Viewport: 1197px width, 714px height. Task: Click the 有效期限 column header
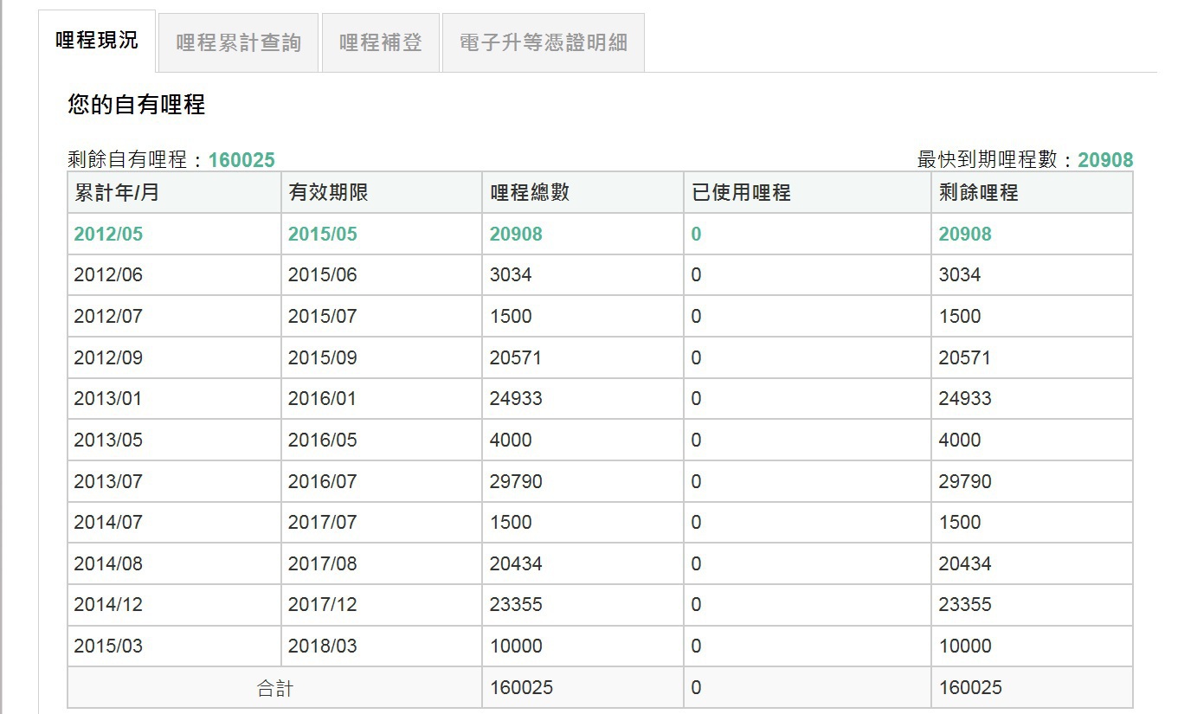pyautogui.click(x=328, y=193)
